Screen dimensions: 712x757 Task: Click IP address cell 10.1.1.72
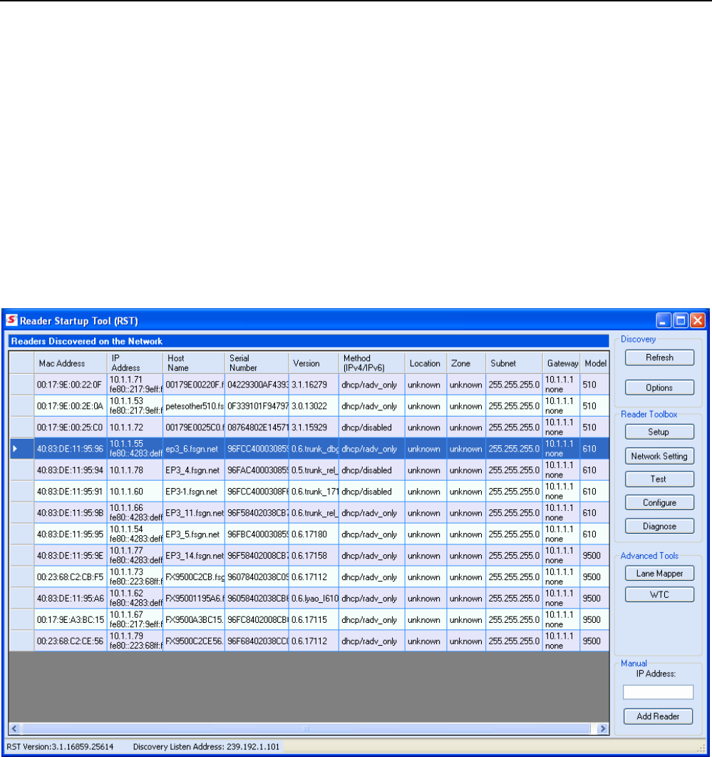click(x=135, y=427)
